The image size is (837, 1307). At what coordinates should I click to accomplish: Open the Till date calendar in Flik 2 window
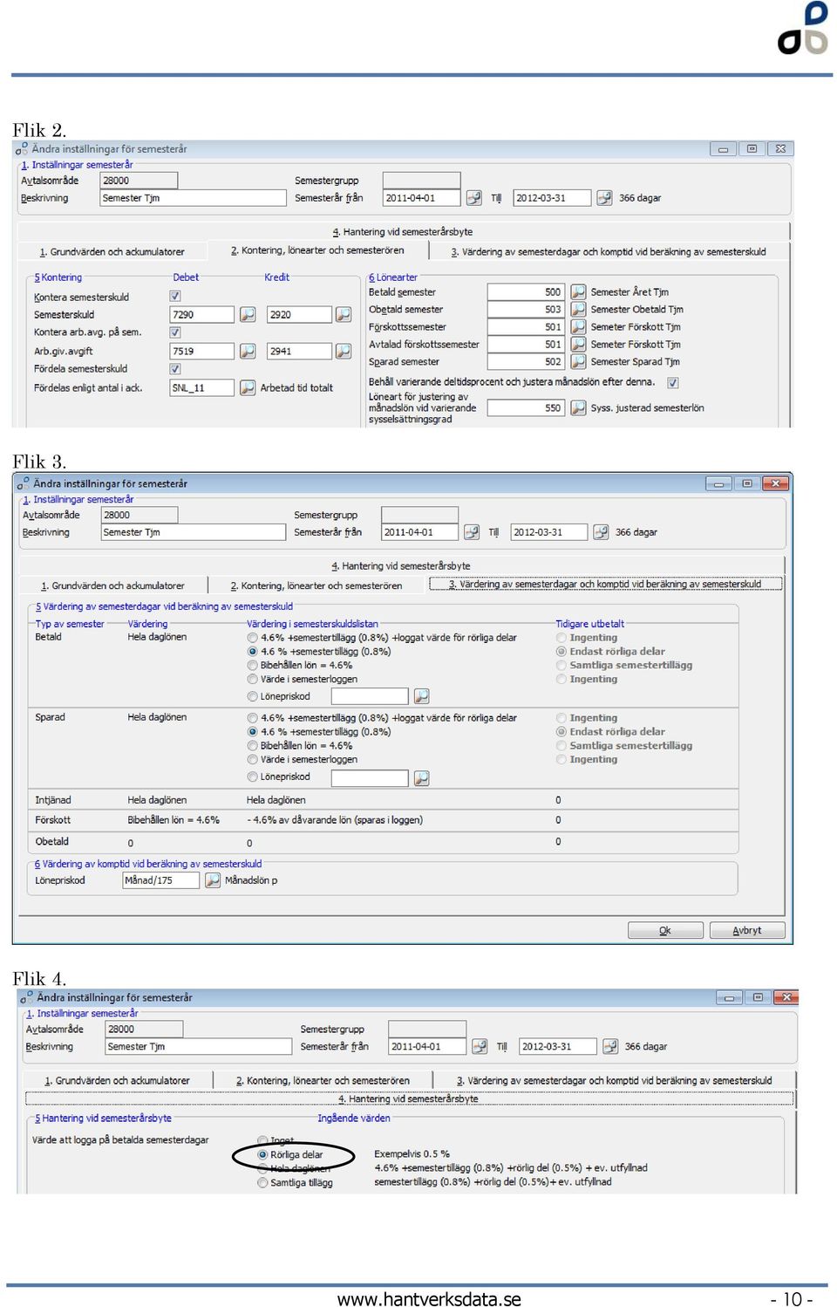pyautogui.click(x=604, y=198)
